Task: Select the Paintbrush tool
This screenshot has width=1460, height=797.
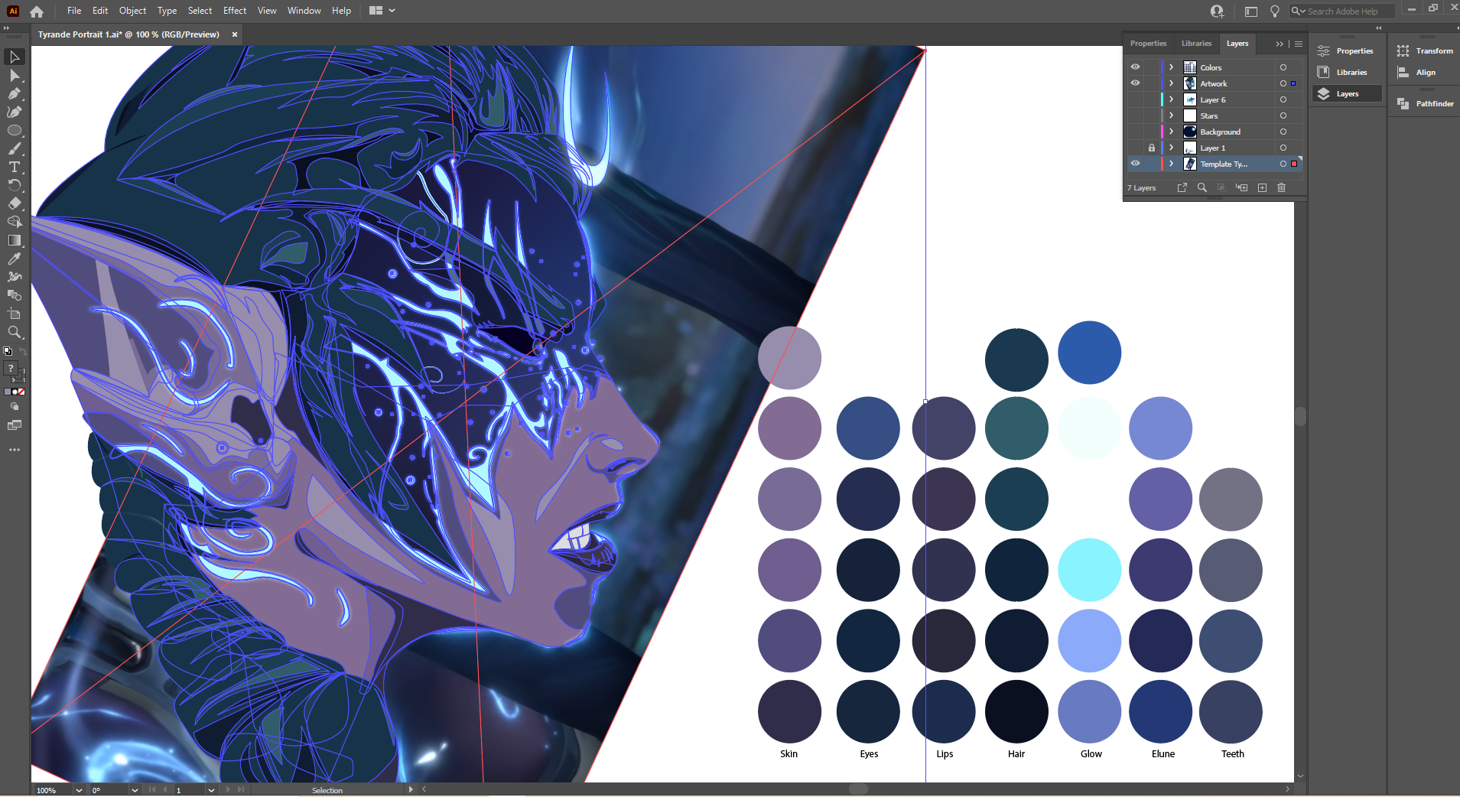Action: (x=15, y=148)
